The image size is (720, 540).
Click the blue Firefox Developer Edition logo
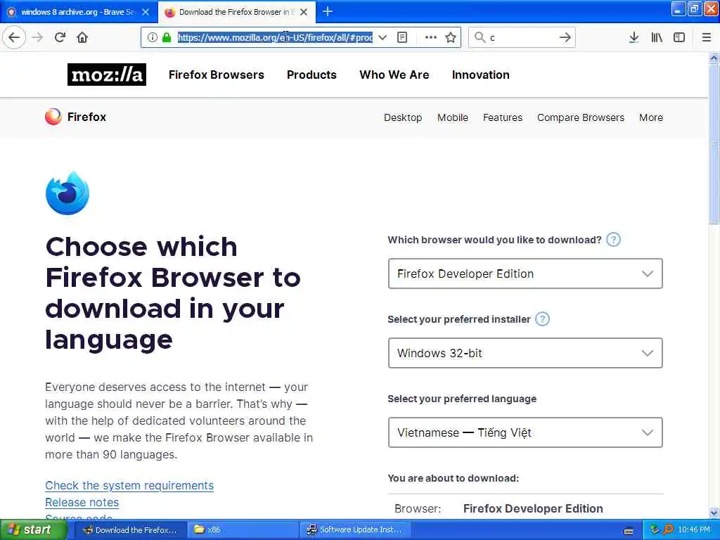coord(67,193)
